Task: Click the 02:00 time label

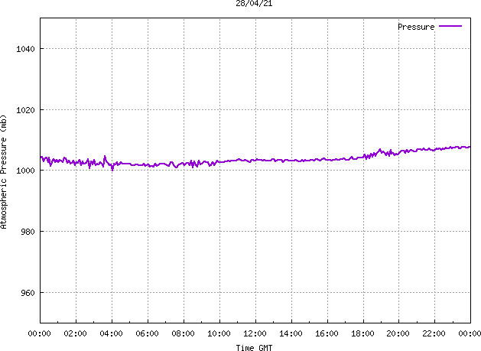Action: tap(75, 333)
